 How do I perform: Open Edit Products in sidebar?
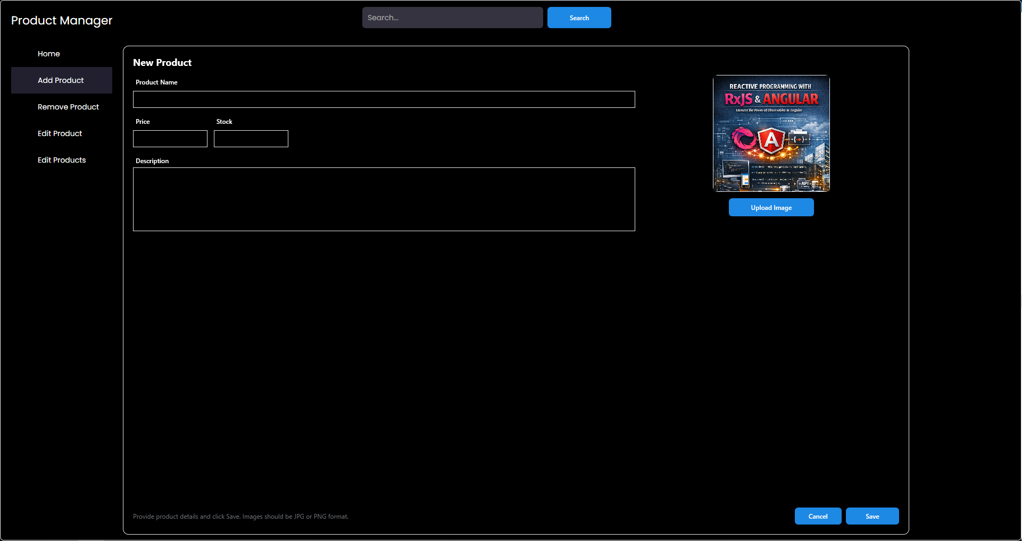pyautogui.click(x=61, y=160)
